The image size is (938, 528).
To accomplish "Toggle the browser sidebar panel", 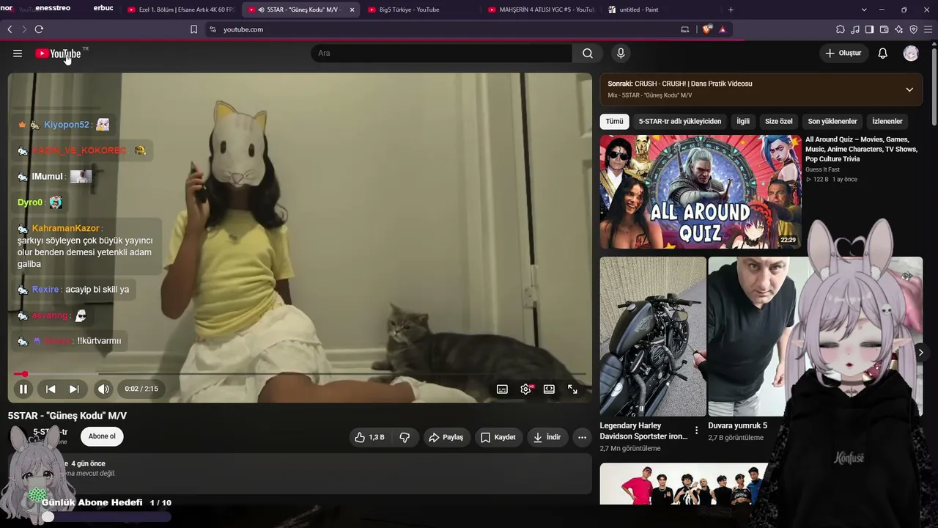I will tap(870, 29).
